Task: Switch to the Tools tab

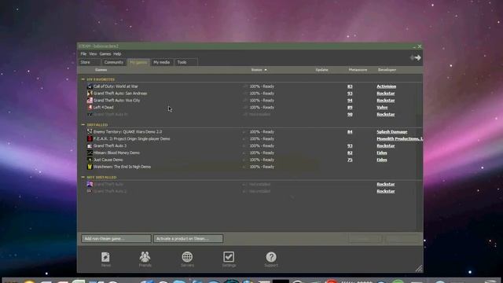Action: coord(185,62)
